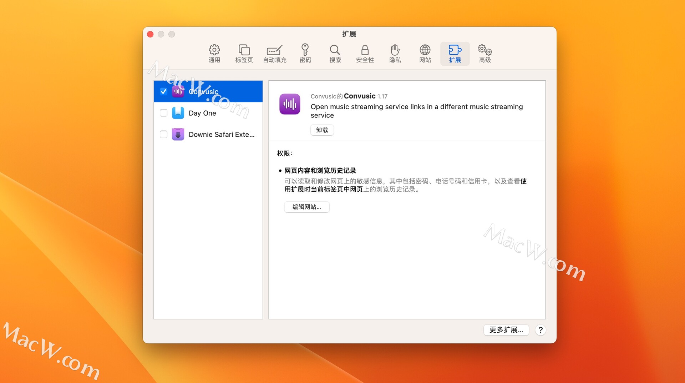Click the 网页内容和浏览历史记录 permission heading
The height and width of the screenshot is (383, 685).
click(x=320, y=171)
